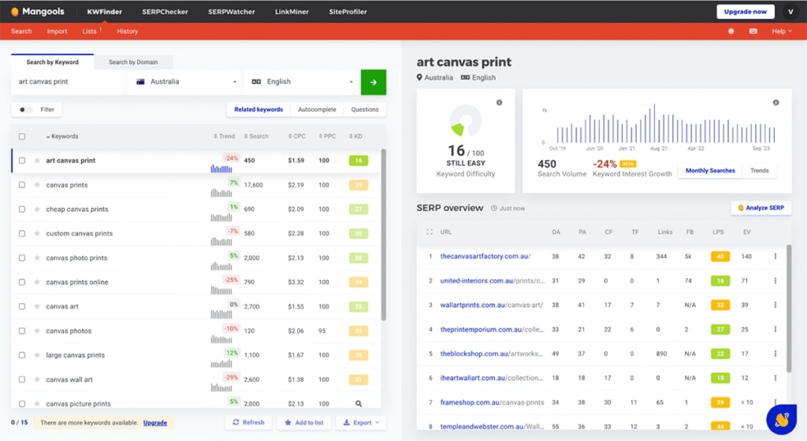Screen dimensions: 807x441
Task: Open SERPWatcher tool
Action: 231,11
